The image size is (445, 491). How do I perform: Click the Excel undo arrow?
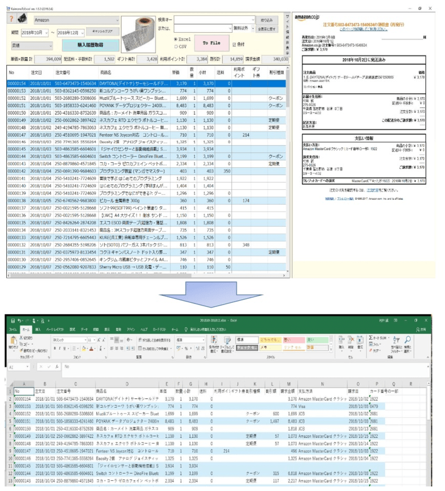point(21,320)
